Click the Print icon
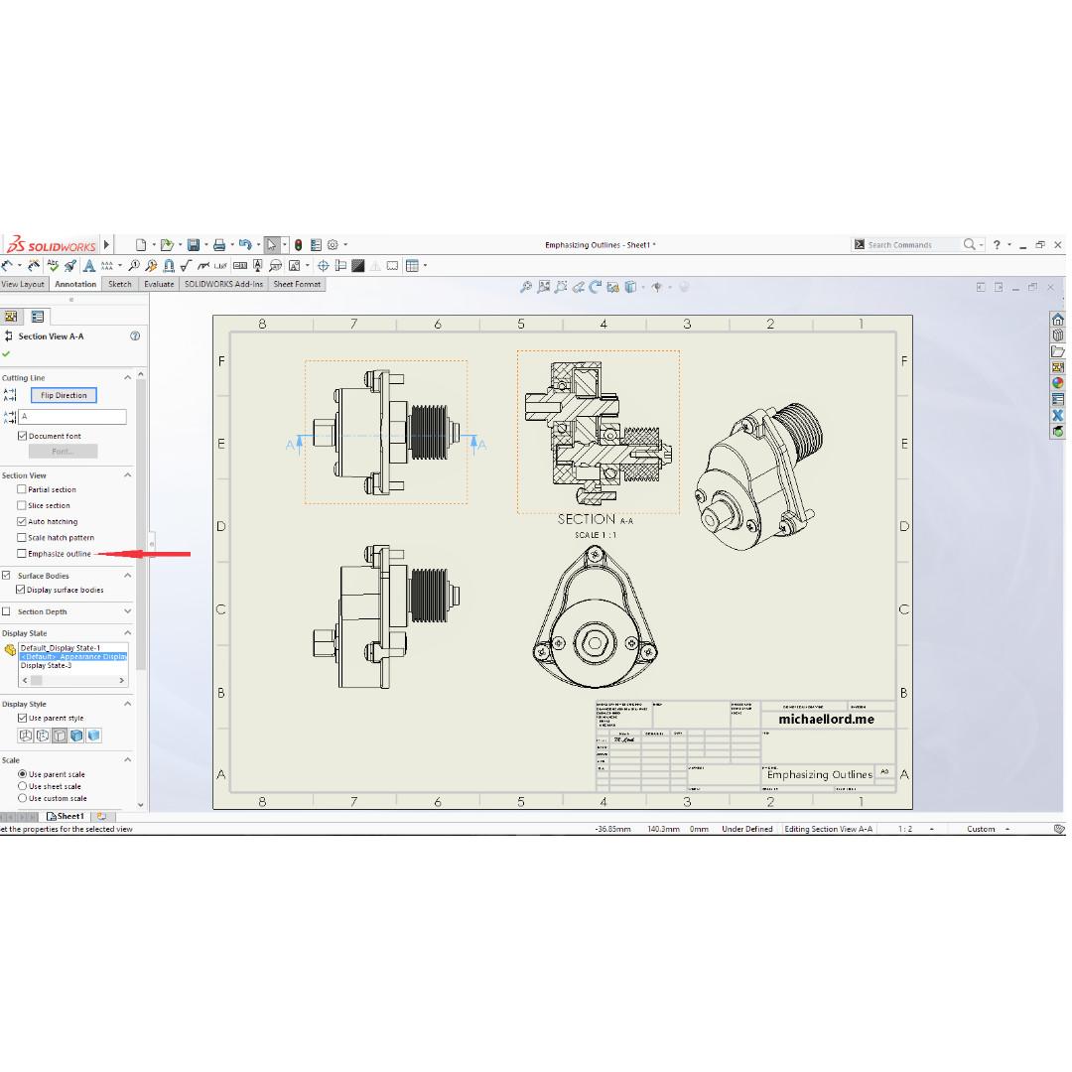Screen dimensions: 1072x1072 click(x=219, y=245)
